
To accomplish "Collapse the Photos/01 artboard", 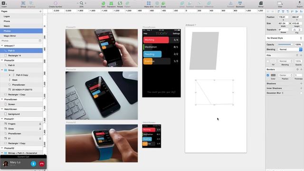I will click(x=2, y=119).
